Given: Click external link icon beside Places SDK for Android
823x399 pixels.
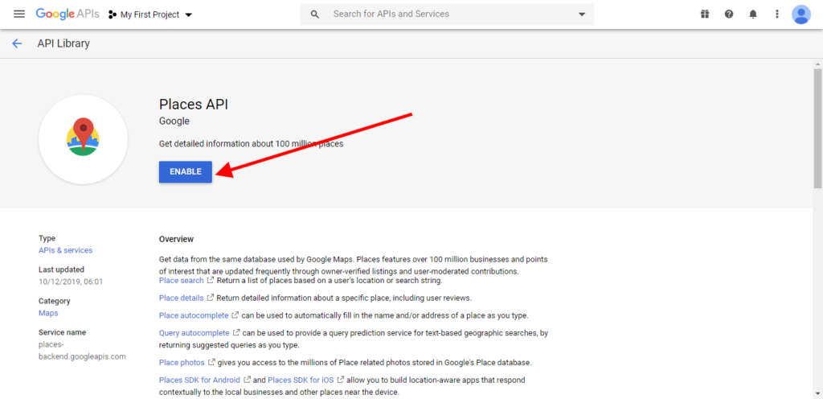Looking at the screenshot, I should point(248,380).
